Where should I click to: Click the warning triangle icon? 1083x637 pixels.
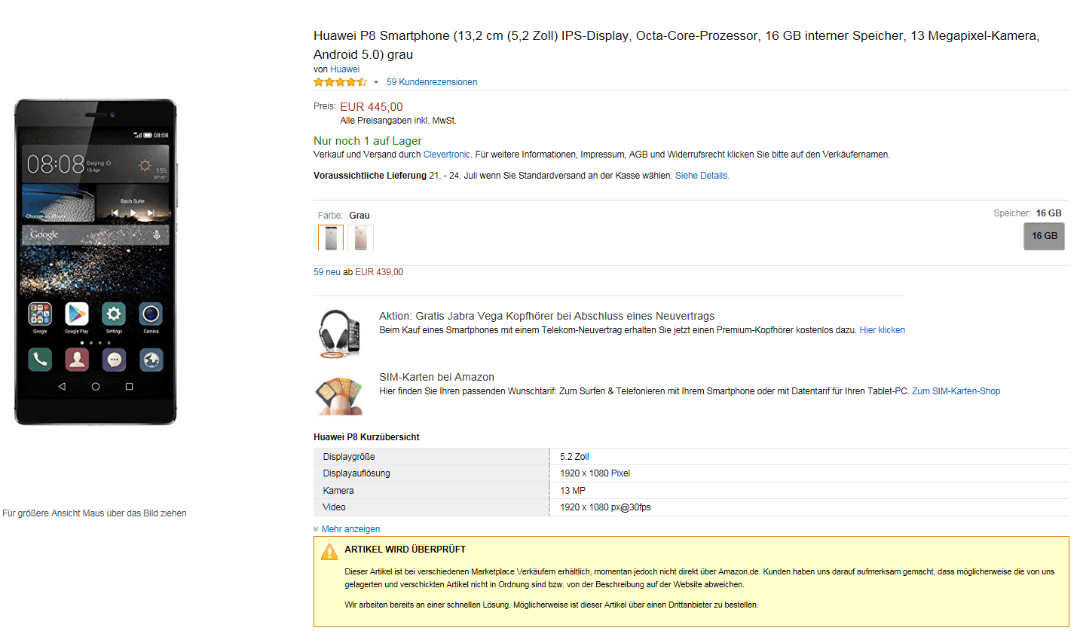click(x=329, y=552)
